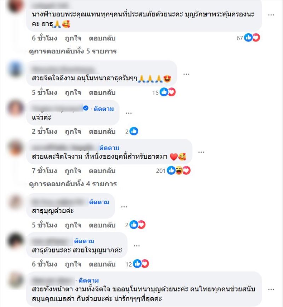Like the comment posted 2 ชั่วโมง ago
This screenshot has height=307, width=283.
pos(73,132)
